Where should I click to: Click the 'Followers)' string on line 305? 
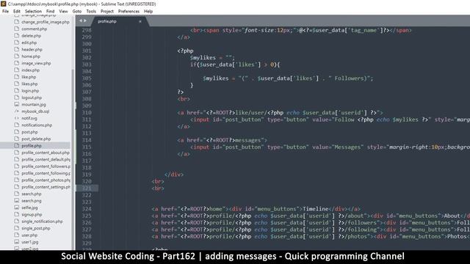[x=351, y=78]
